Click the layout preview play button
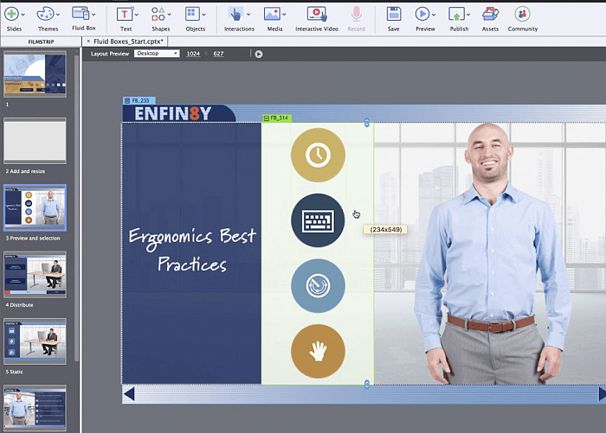The height and width of the screenshot is (433, 606). point(258,54)
